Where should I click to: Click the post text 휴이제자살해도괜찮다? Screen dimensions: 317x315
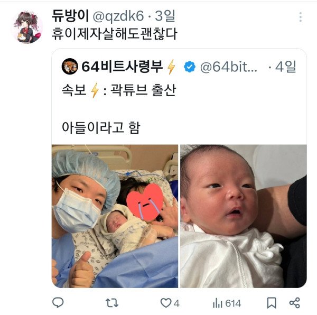(x=115, y=34)
